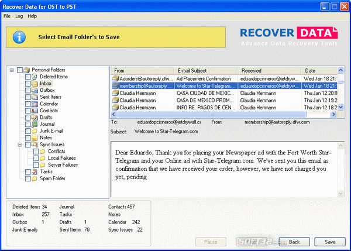Image resolution: width=351 pixels, height=251 pixels.
Task: Select the Drafts checkbox
Action: pyautogui.click(x=27, y=118)
